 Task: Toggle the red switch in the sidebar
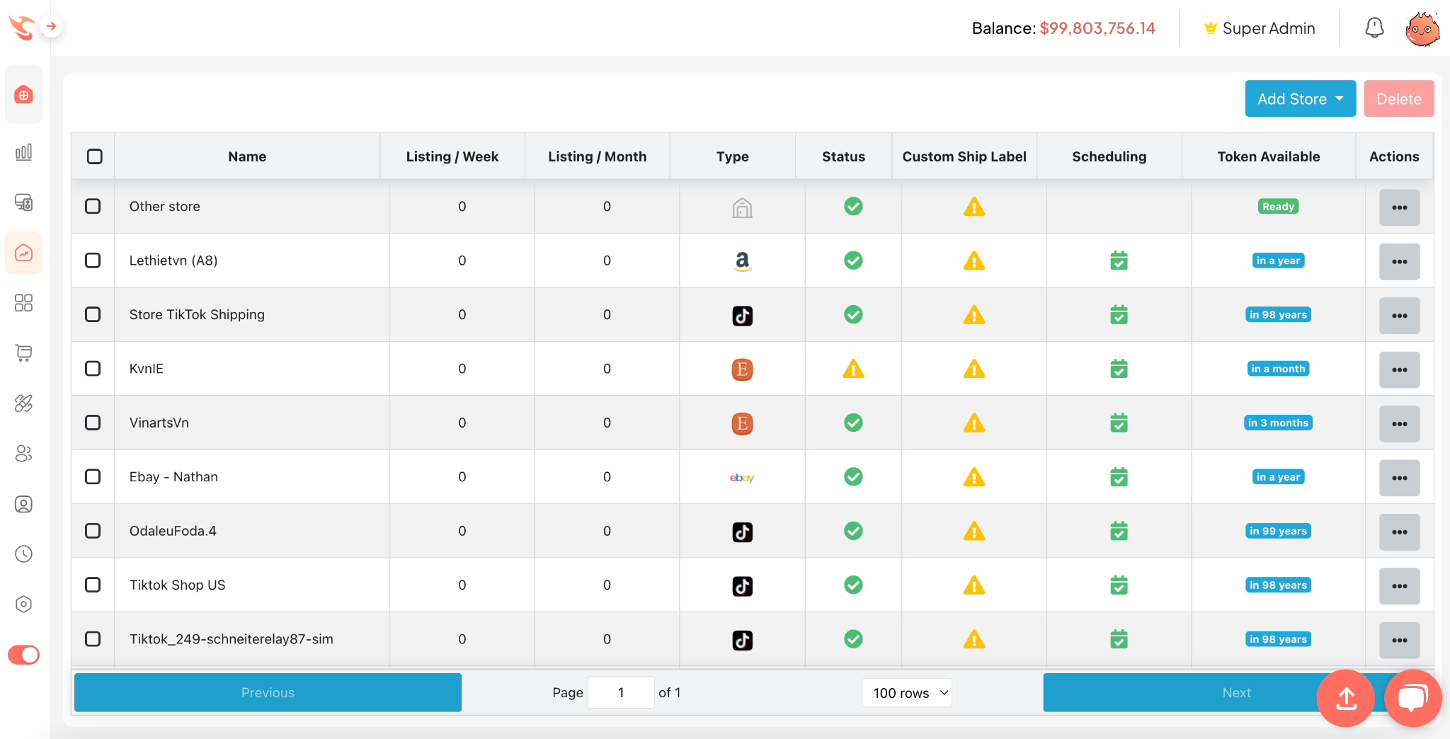(x=23, y=655)
